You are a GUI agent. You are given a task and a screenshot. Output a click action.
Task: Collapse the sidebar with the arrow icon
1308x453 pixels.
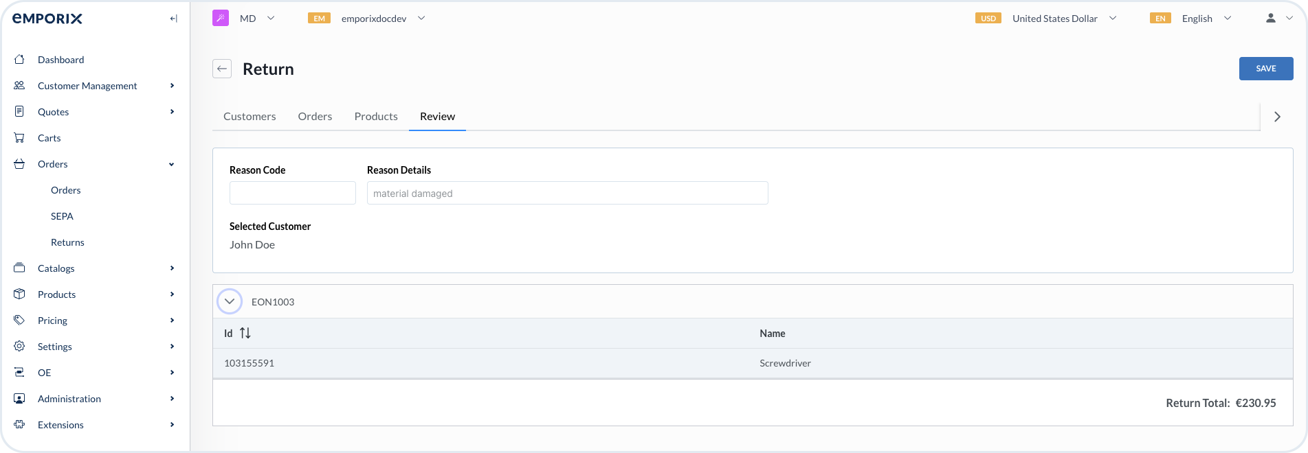tap(173, 19)
